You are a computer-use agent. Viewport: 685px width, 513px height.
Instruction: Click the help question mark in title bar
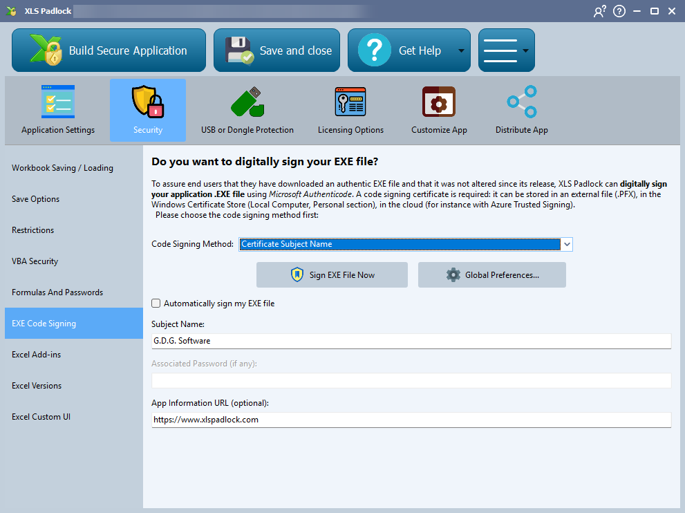click(x=619, y=11)
